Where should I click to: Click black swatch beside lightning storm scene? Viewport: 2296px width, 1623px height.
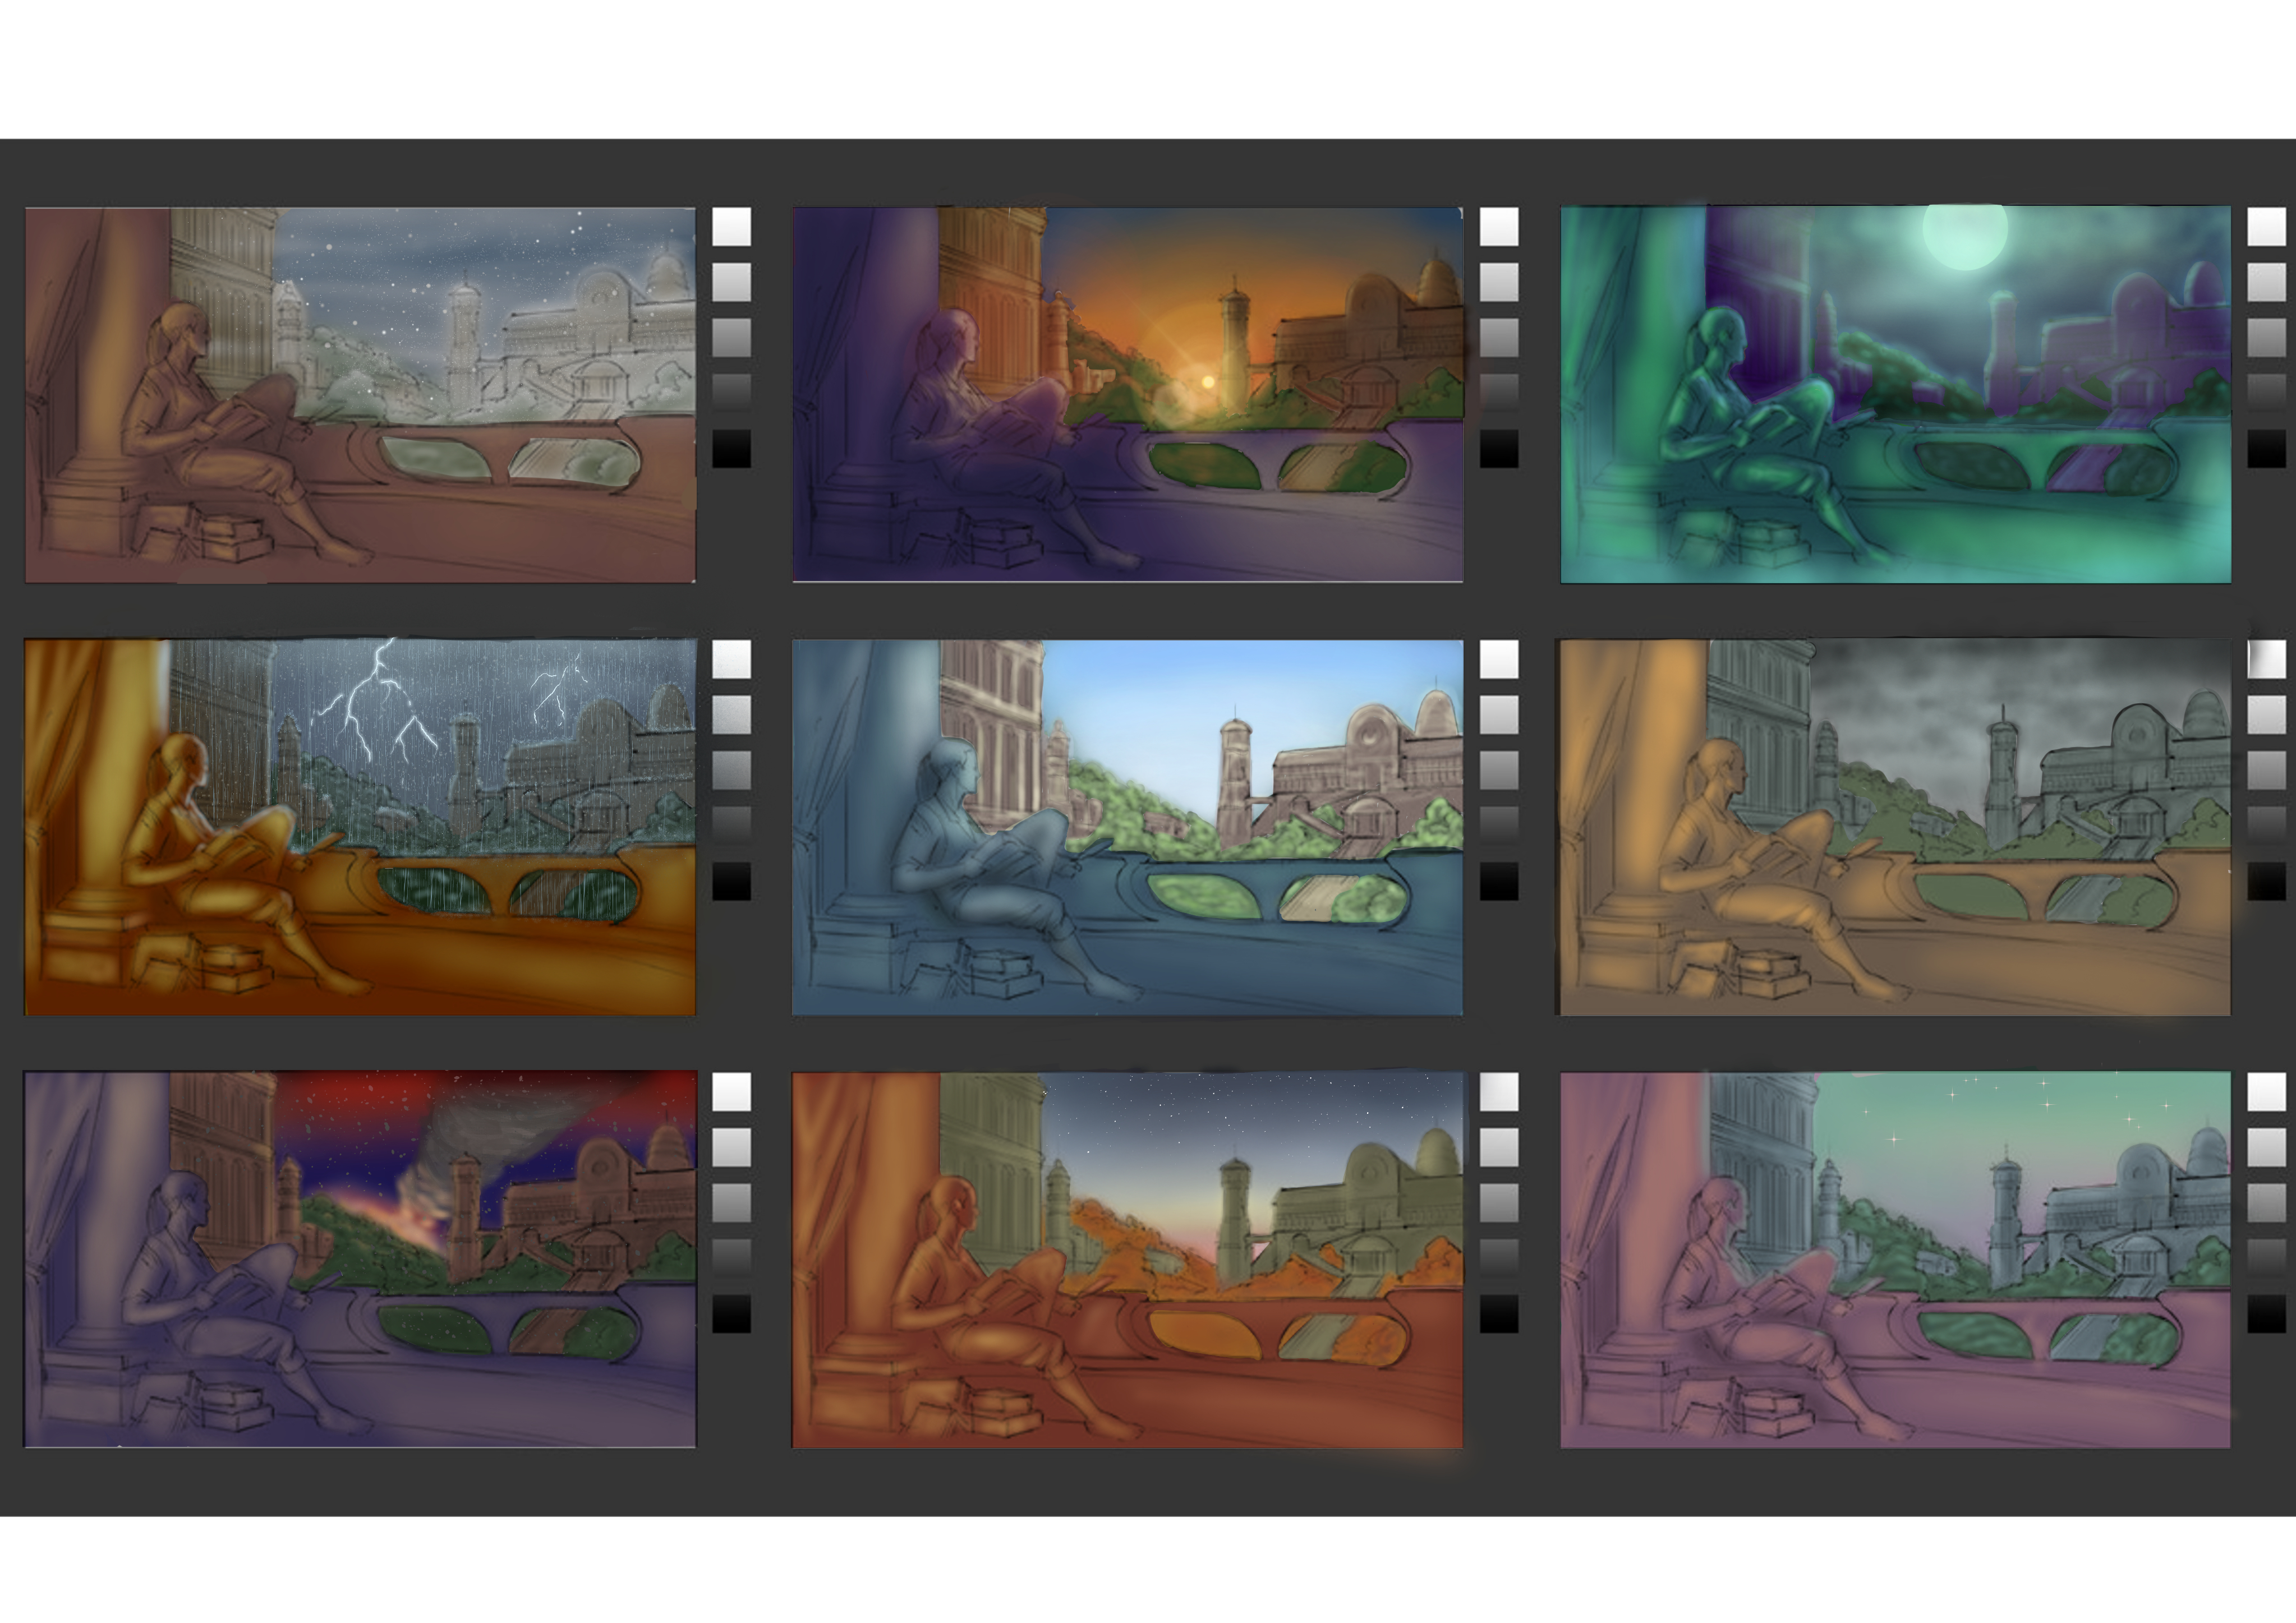[x=731, y=881]
